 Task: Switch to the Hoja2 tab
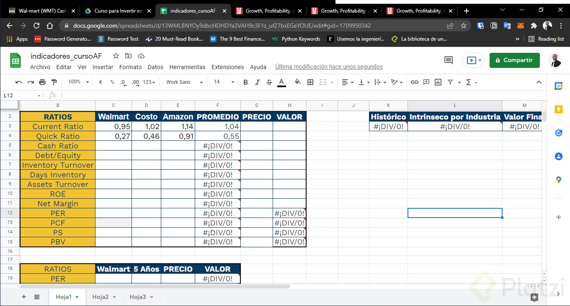pos(101,297)
